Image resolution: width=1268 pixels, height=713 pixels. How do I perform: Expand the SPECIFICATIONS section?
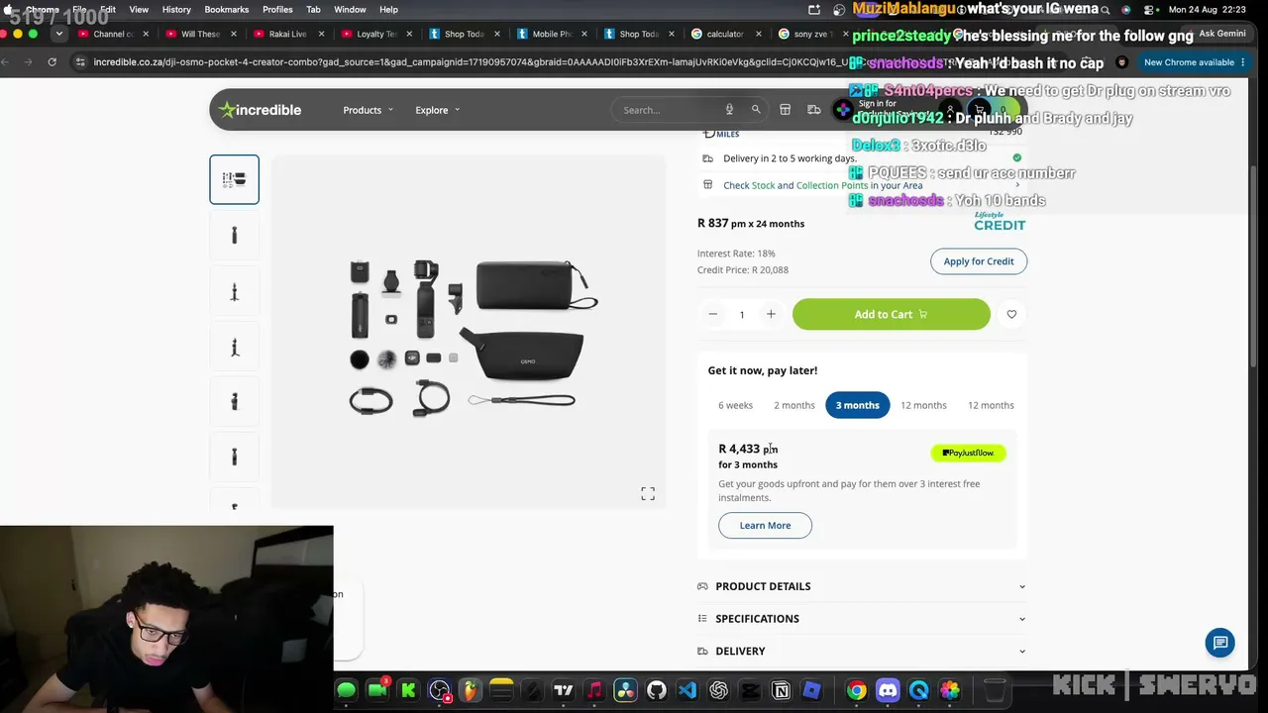click(862, 619)
